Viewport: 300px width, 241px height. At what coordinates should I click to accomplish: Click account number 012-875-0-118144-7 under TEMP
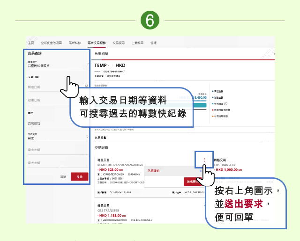pyautogui.click(x=114, y=72)
